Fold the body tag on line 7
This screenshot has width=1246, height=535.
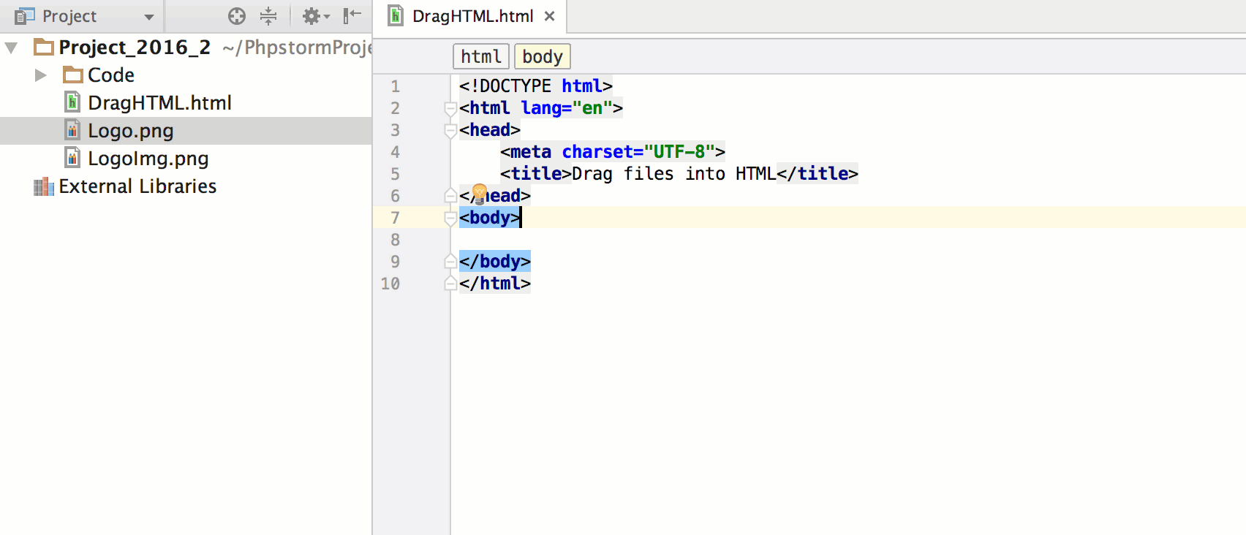[x=450, y=219]
